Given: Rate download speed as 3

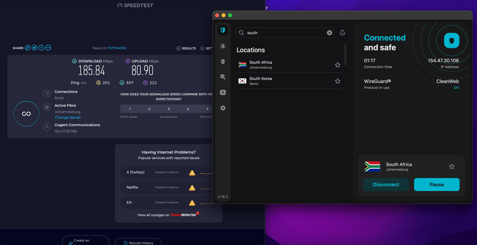Looking at the screenshot, I should coord(169,109).
